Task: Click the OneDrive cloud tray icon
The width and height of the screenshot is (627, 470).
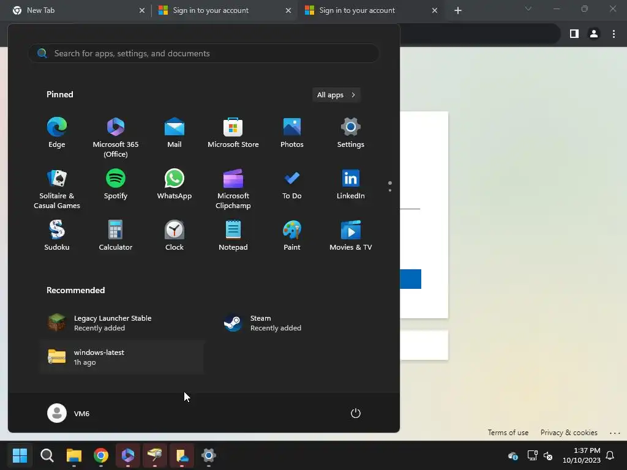Action: 513,455
